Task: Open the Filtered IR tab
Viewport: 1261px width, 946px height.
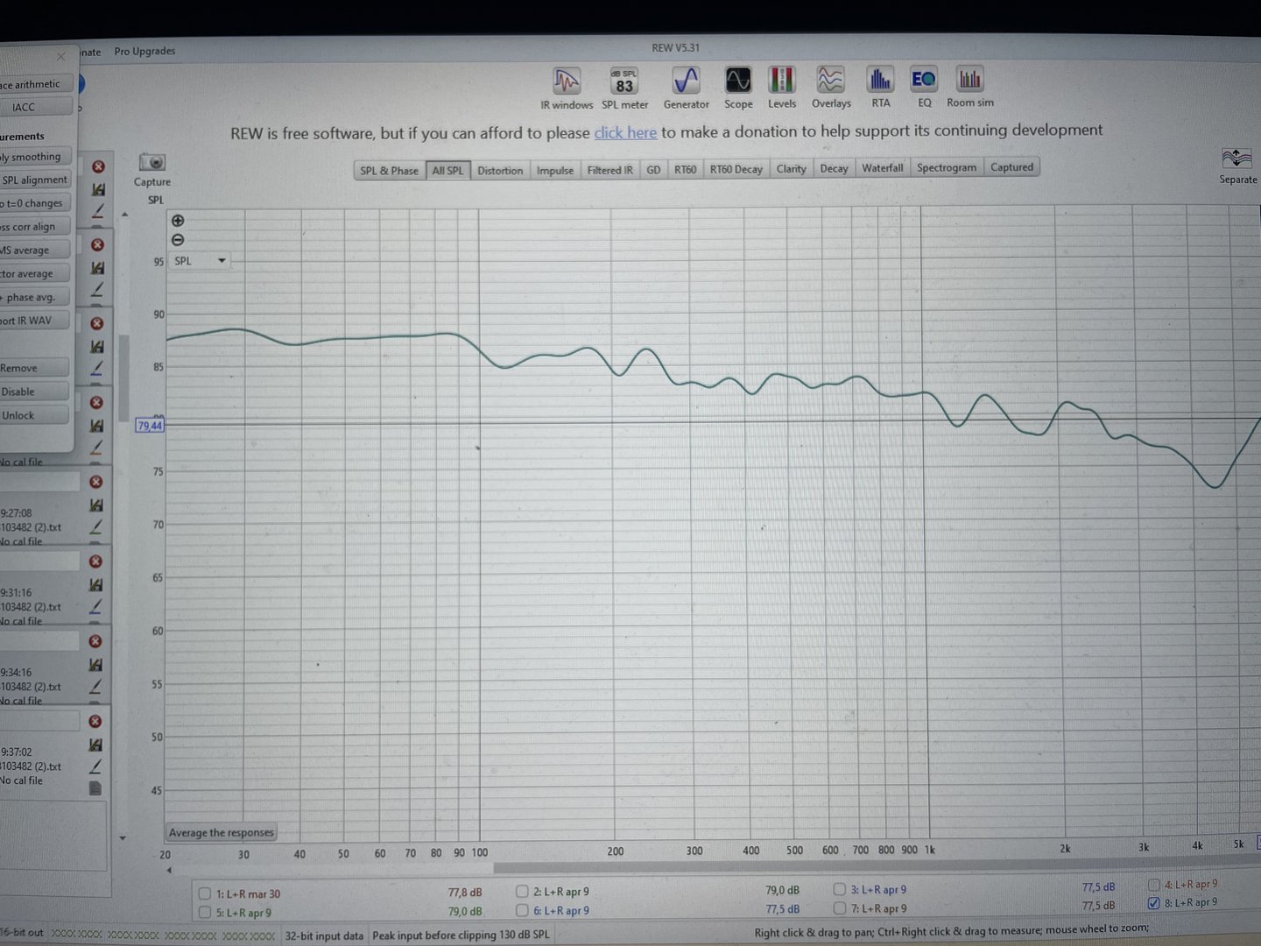Action: click(x=609, y=170)
